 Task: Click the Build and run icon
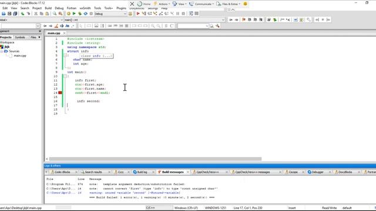[80, 13]
